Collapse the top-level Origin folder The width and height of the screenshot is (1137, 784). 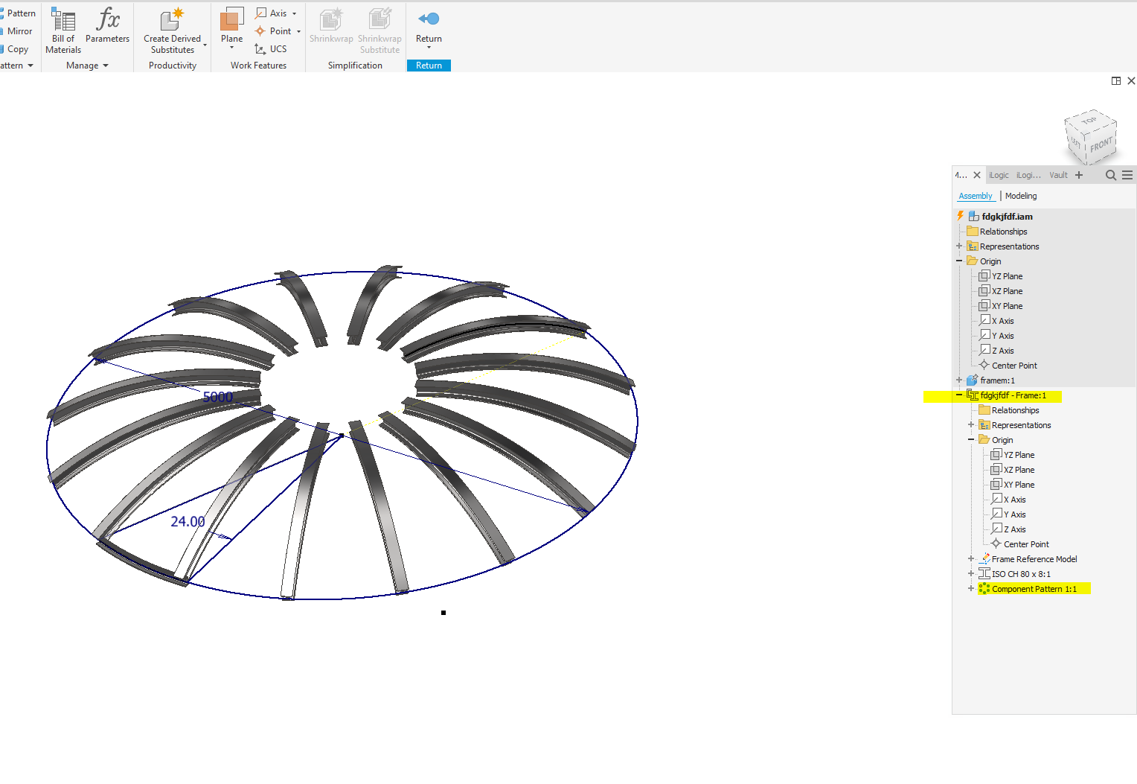tap(959, 261)
